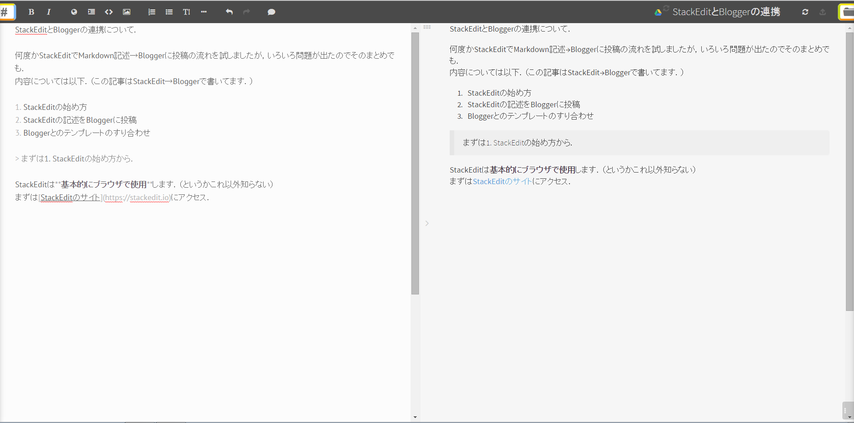Insert a code sample with the brackets icon

point(109,12)
